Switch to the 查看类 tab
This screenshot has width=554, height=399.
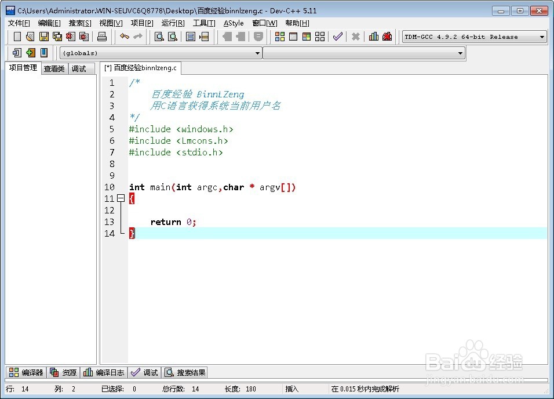tap(54, 68)
